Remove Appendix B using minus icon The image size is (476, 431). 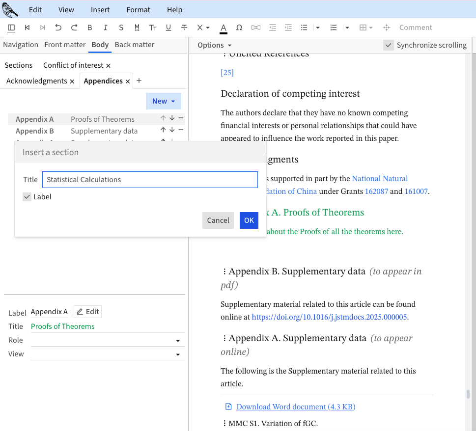[181, 130]
